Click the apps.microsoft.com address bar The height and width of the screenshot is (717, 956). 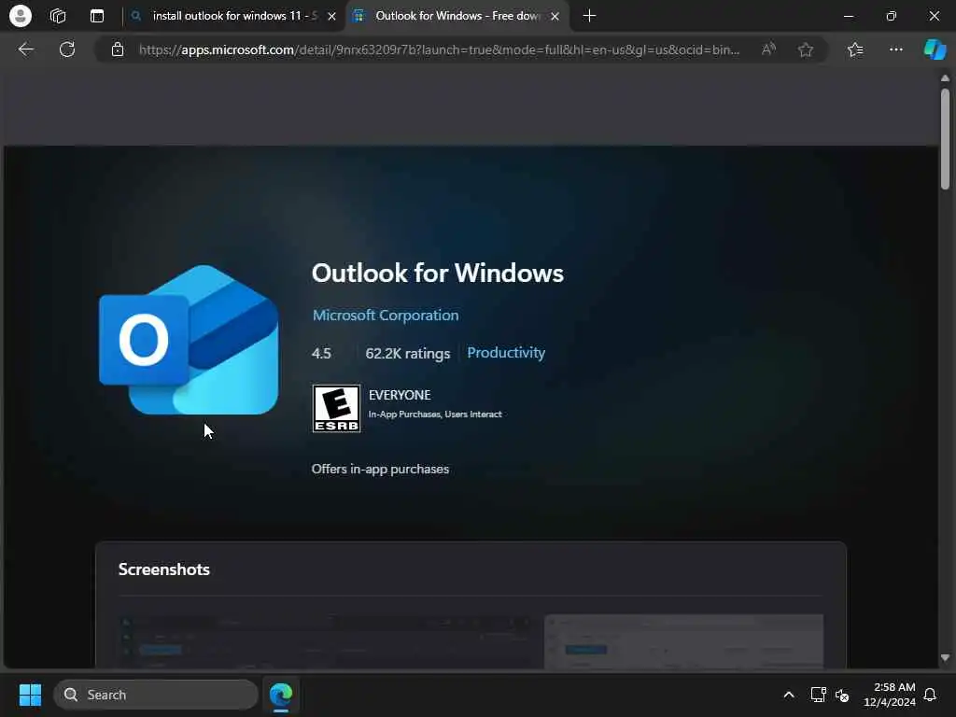coord(439,49)
